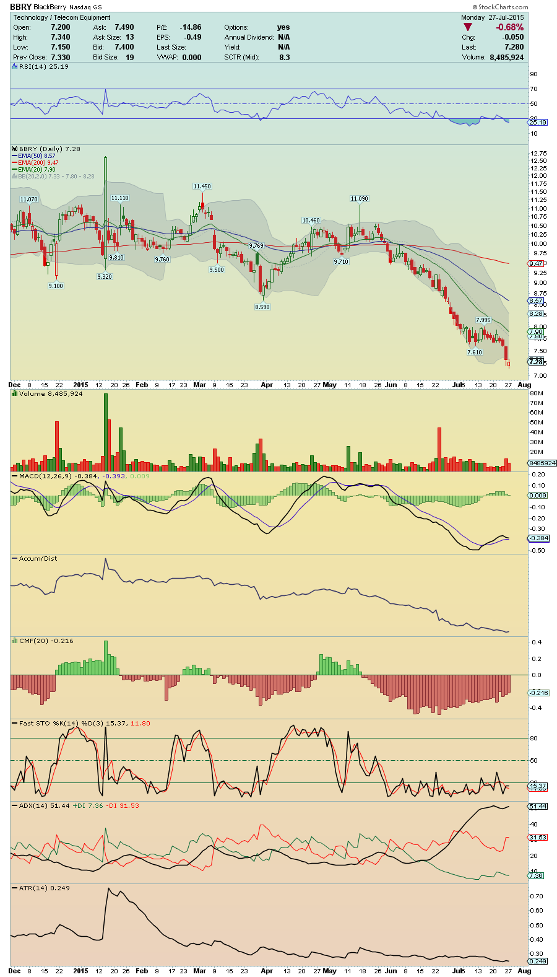Click the ADX 51.44 axis tag
Image resolution: width=557 pixels, height=977 pixels.
point(537,806)
